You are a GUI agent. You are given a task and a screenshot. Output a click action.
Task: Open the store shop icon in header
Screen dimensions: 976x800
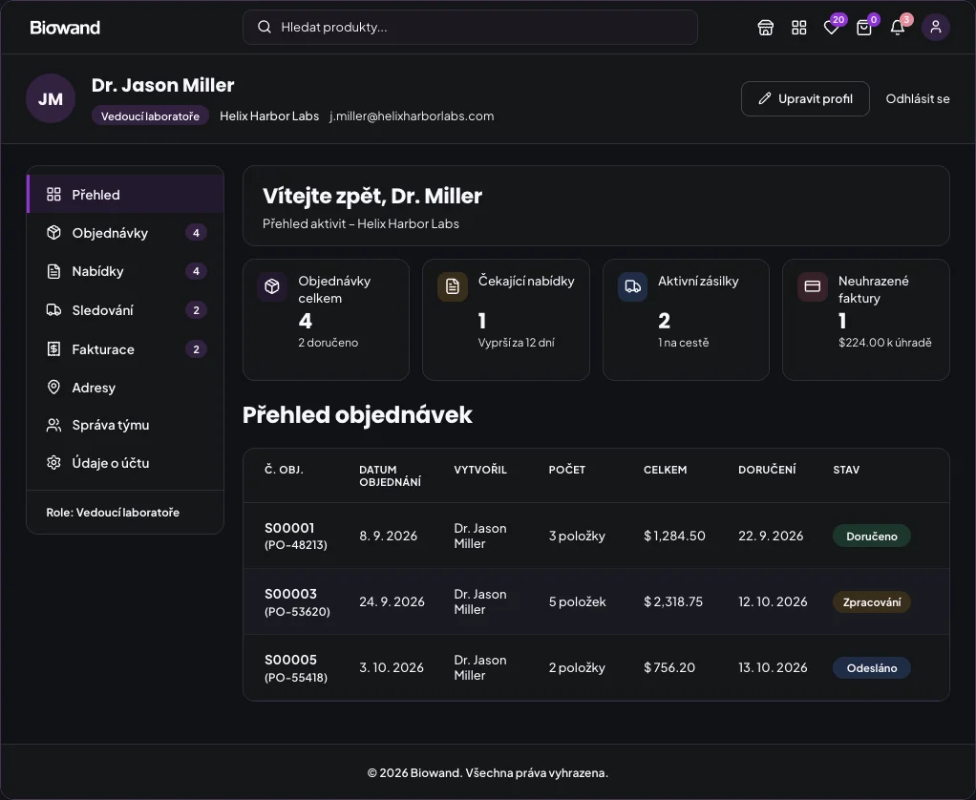766,28
